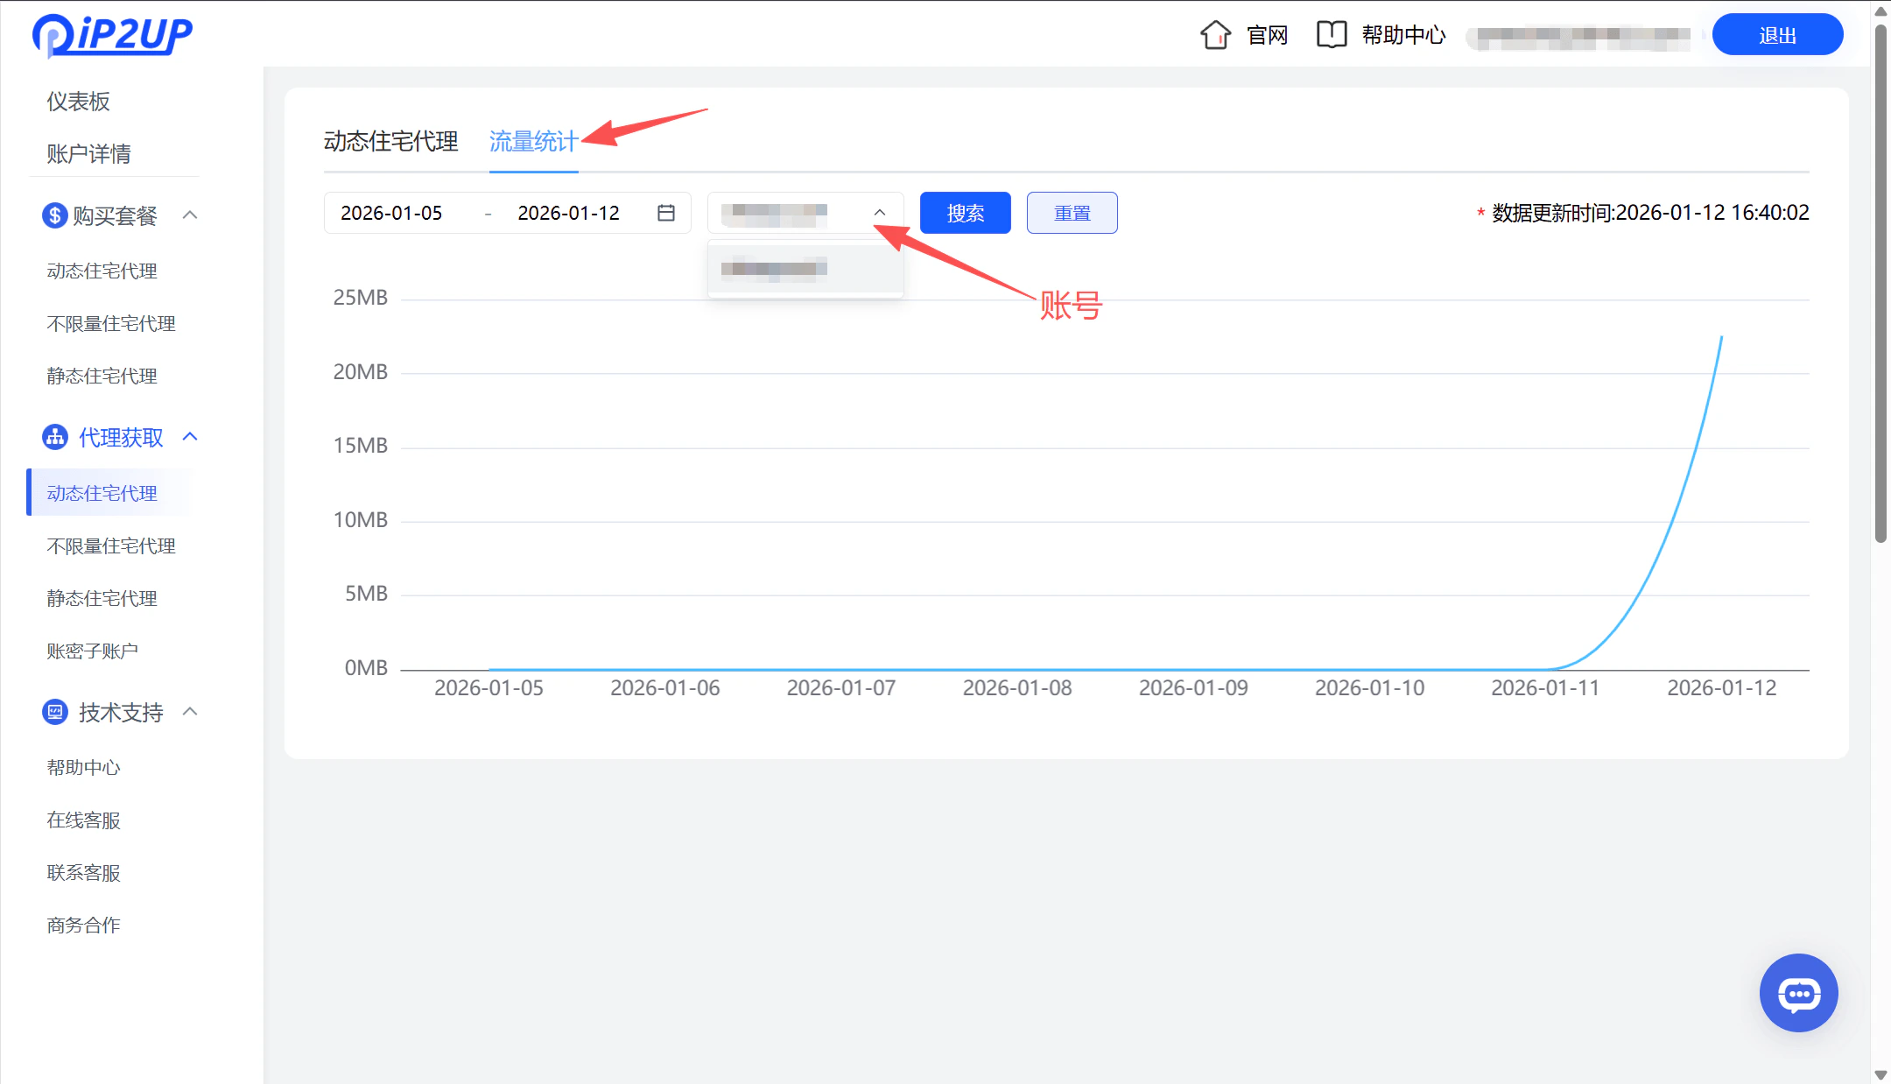Image resolution: width=1891 pixels, height=1084 pixels.
Task: Click the start date field 2026-01-05
Action: coord(392,212)
